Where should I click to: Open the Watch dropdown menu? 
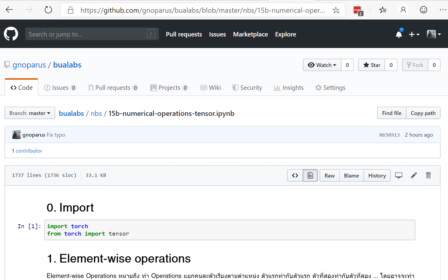tap(322, 65)
